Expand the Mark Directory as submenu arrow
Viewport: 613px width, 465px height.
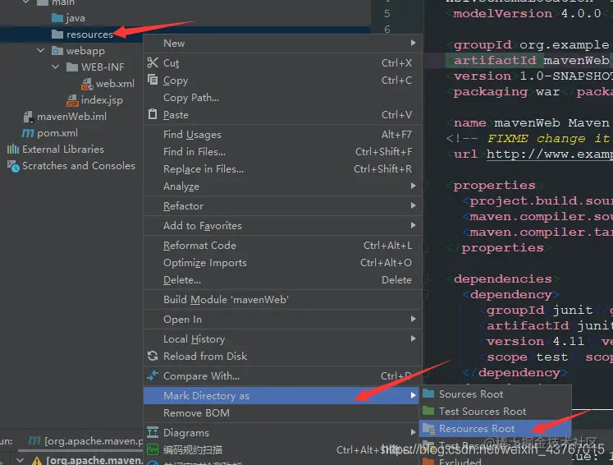click(414, 395)
